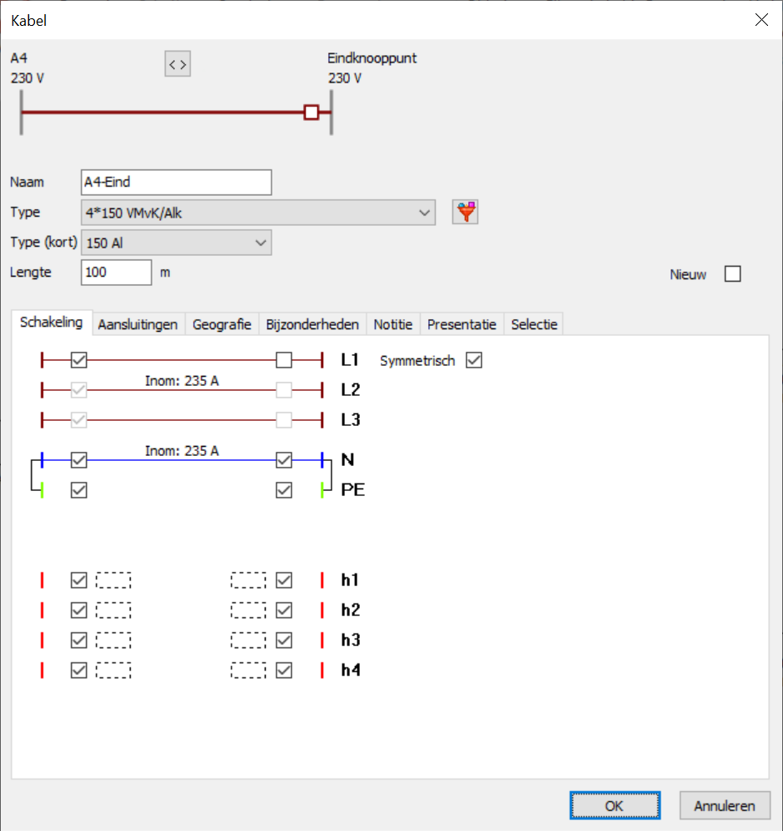Uncheck the left N conductor checkbox
This screenshot has width=783, height=831.
tap(79, 459)
